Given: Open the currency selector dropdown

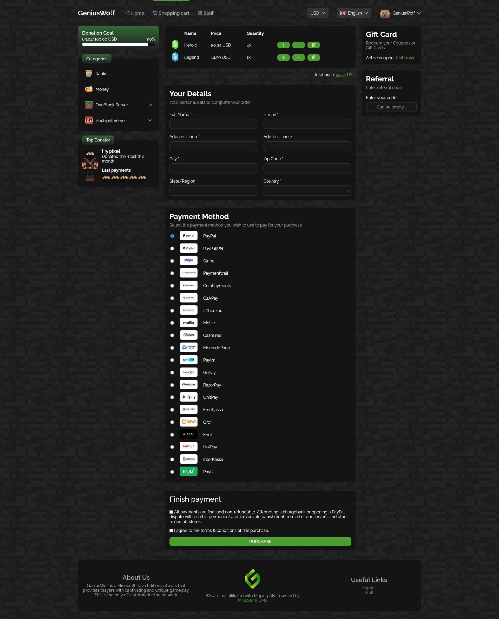Looking at the screenshot, I should (317, 13).
